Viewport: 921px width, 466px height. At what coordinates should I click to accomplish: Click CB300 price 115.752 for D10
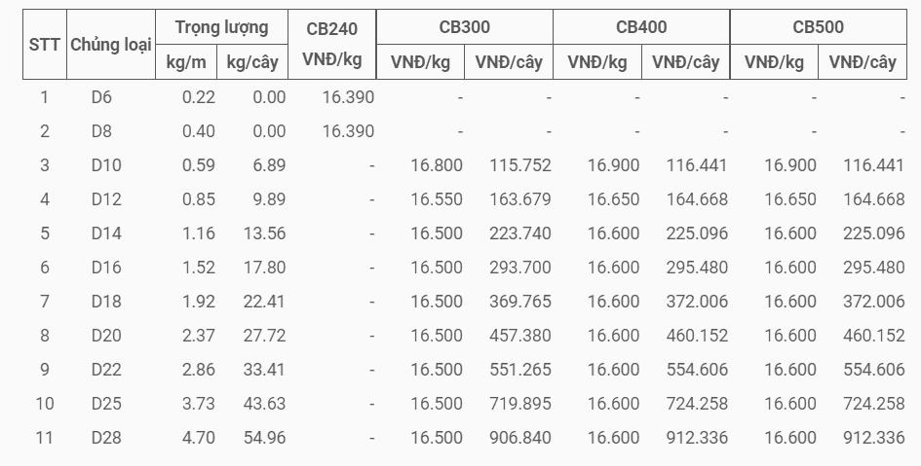[x=520, y=165]
